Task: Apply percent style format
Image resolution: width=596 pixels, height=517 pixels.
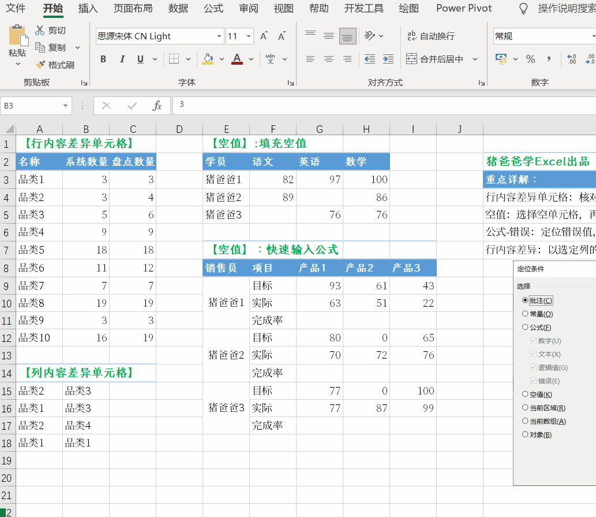Action: point(531,59)
